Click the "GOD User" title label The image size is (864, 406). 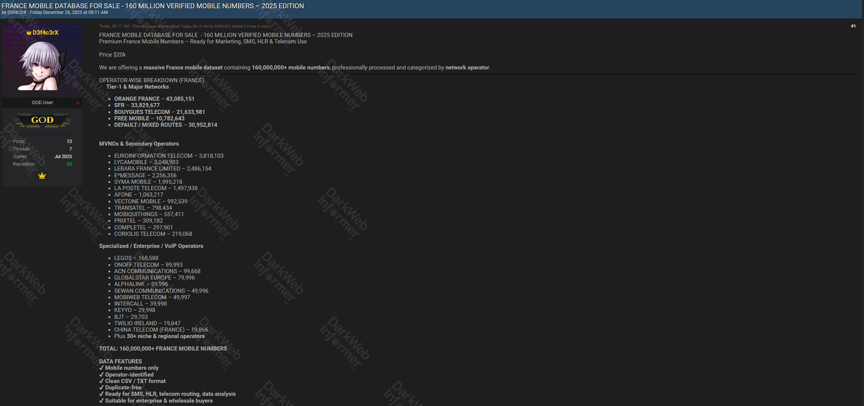[x=42, y=103]
